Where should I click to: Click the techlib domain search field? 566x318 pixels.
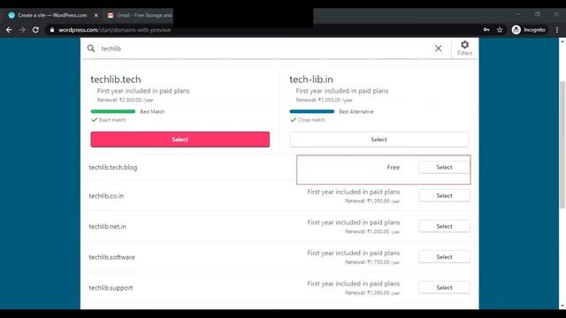click(265, 49)
